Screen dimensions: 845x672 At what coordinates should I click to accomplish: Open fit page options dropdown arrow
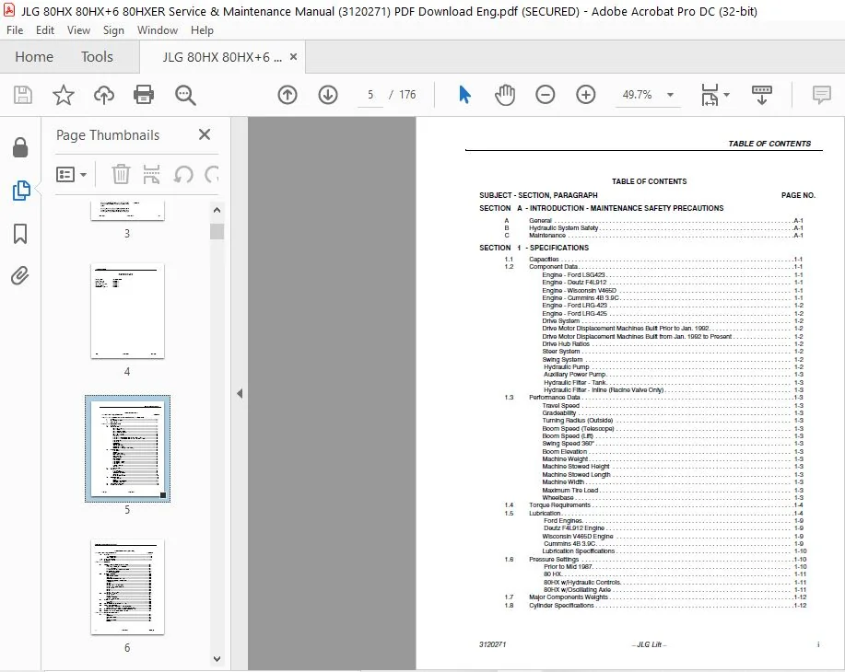point(726,95)
